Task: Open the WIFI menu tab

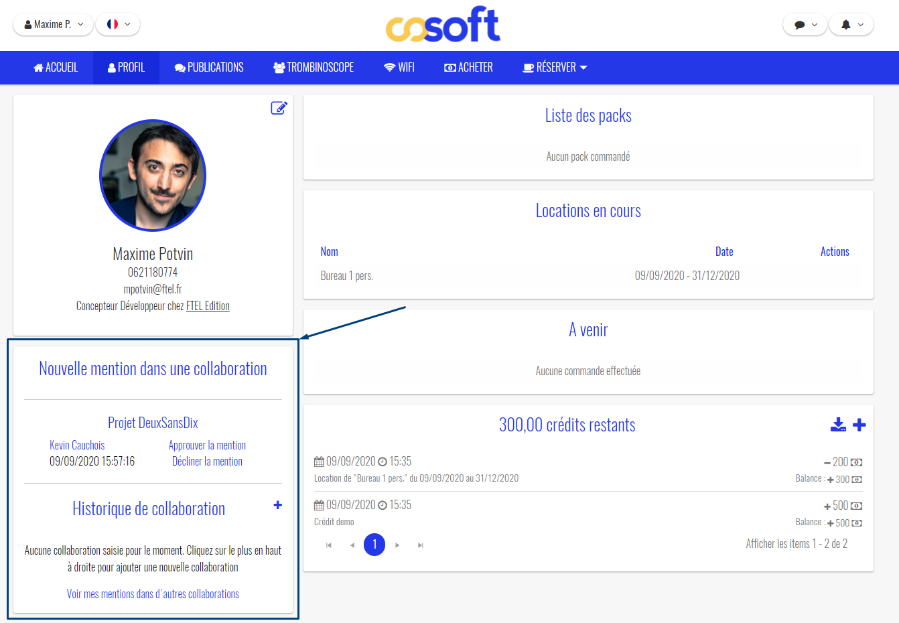Action: 399,68
